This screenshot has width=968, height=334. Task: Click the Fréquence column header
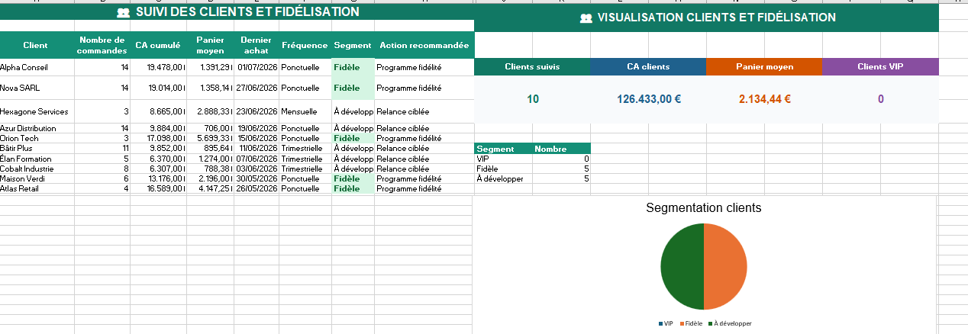coord(305,45)
